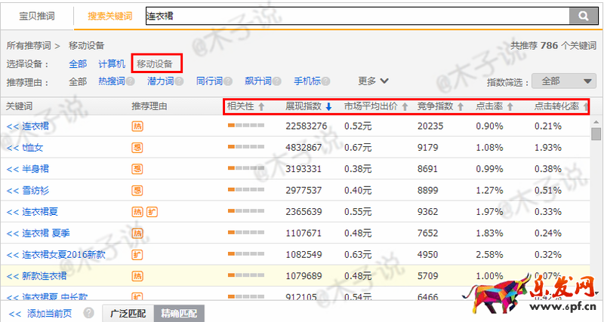
Task: Click the help icon beside 热搜词
Action: (131, 81)
